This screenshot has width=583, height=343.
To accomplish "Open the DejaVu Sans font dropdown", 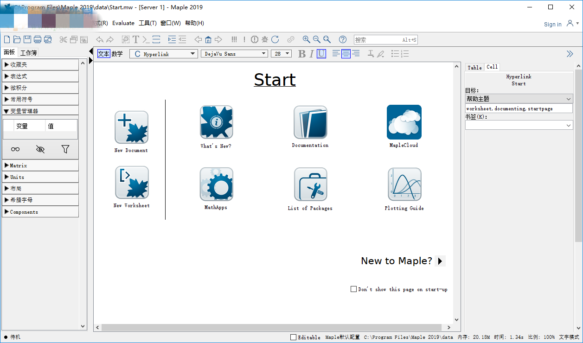I will coord(235,54).
